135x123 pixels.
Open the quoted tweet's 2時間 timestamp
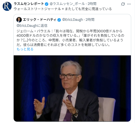90,20
